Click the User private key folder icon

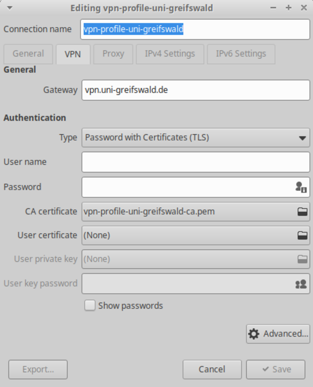302,259
